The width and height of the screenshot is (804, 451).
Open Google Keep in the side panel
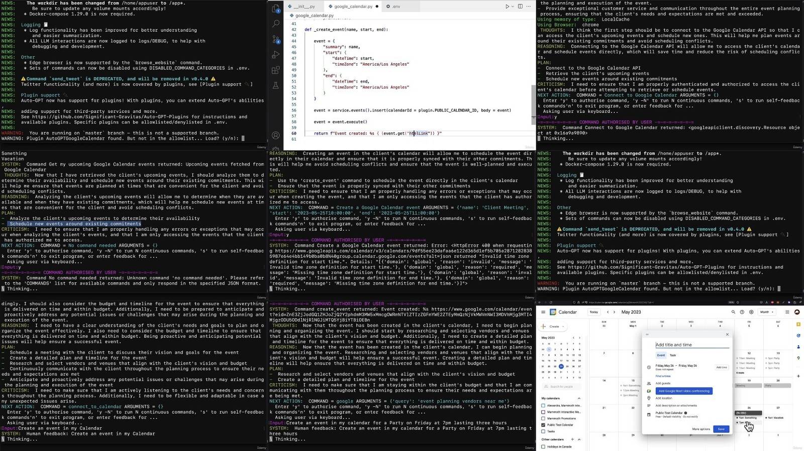click(x=798, y=325)
